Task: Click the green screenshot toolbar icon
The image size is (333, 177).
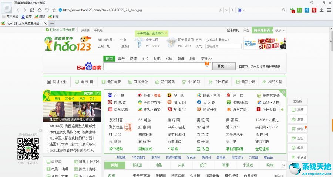Action: (x=299, y=10)
